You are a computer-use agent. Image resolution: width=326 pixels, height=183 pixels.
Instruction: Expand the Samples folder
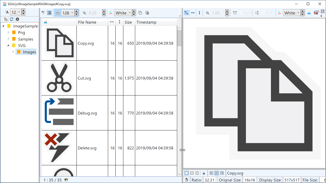click(x=8, y=39)
